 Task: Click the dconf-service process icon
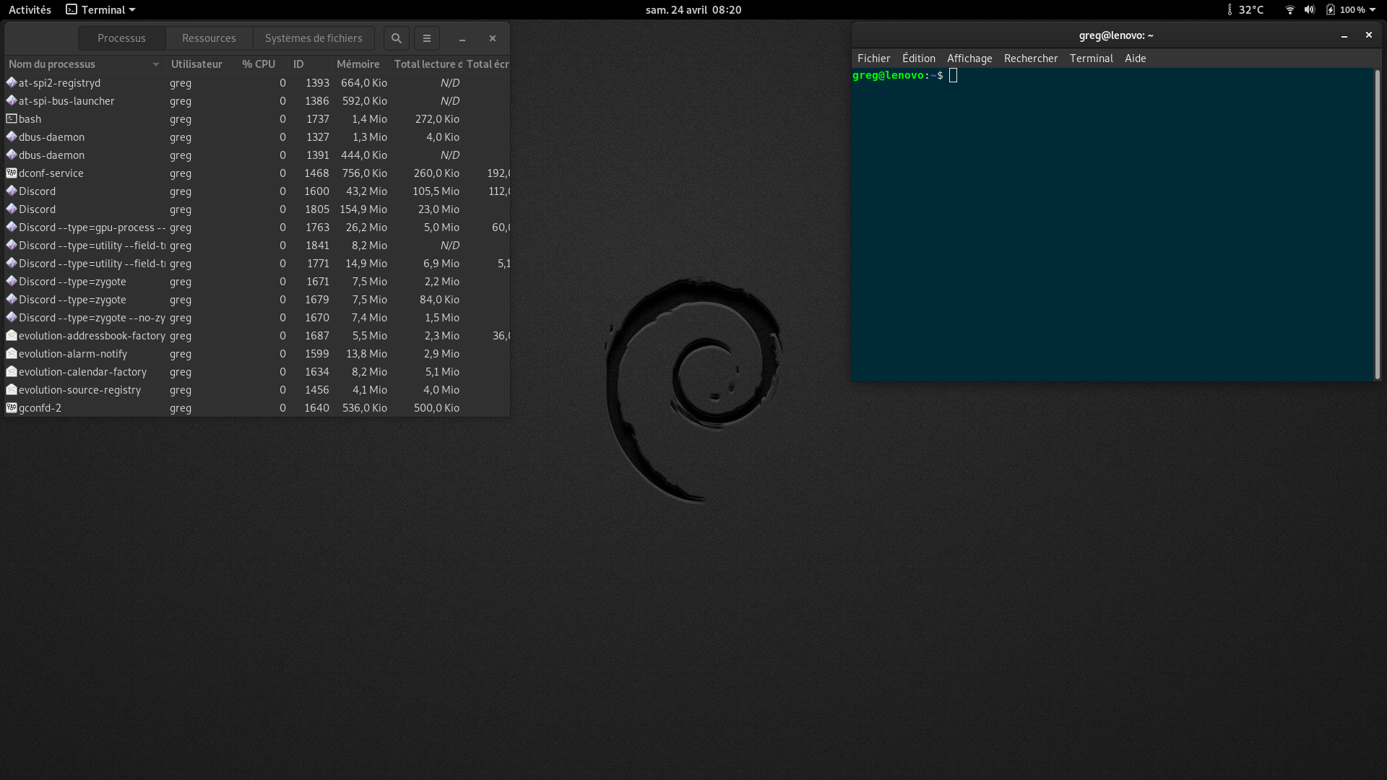coord(12,173)
